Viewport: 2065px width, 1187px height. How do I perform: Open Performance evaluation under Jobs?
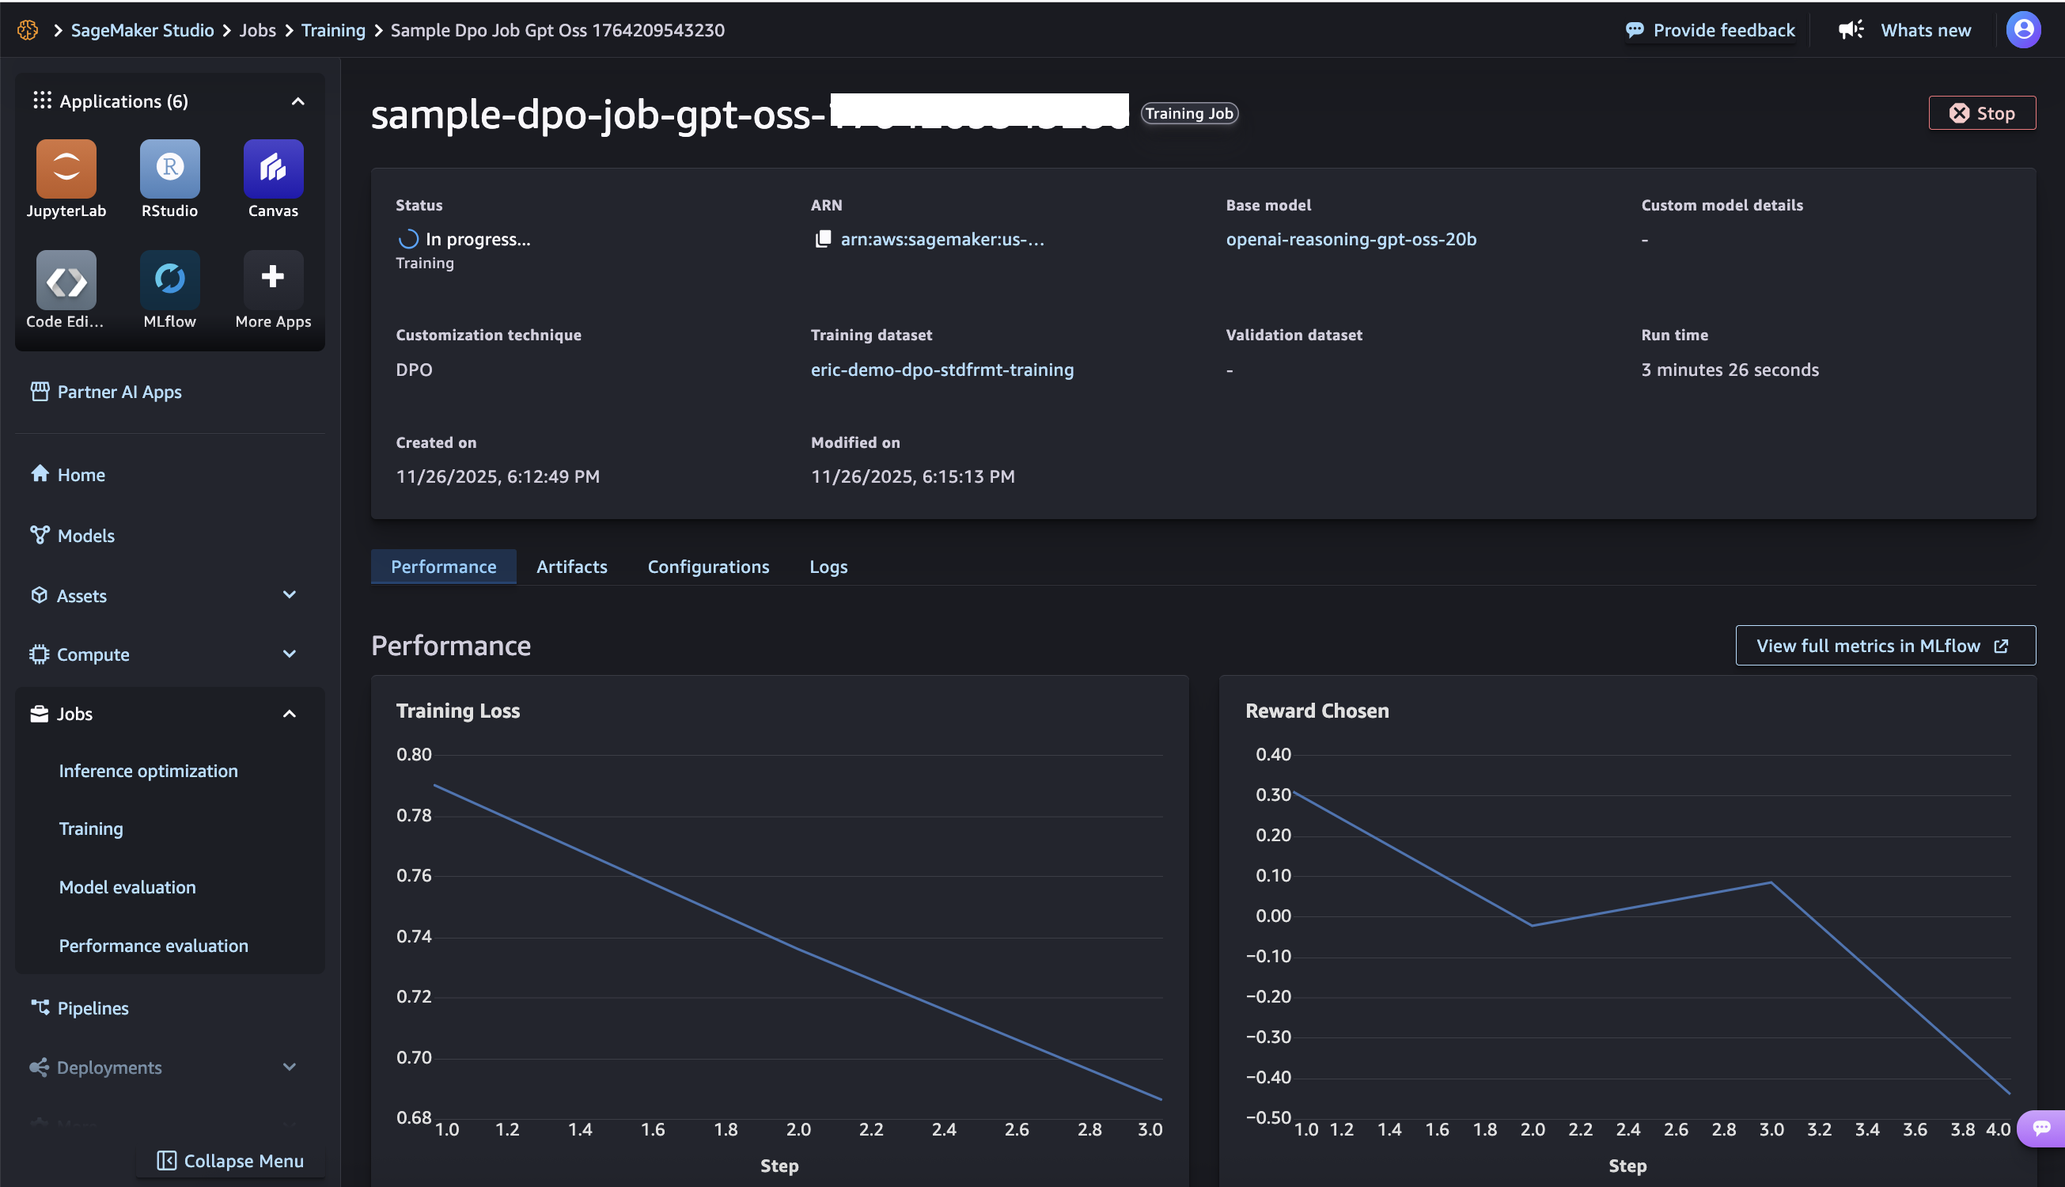(x=153, y=946)
